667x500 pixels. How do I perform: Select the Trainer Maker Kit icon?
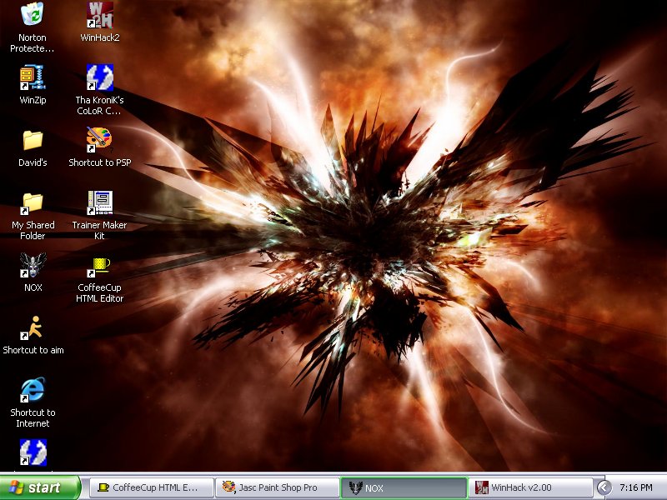coord(99,202)
